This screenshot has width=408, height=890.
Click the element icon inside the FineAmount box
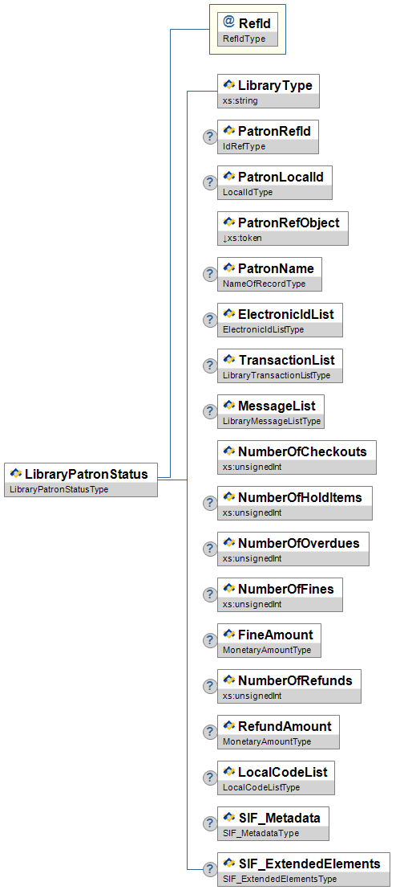[x=229, y=633]
